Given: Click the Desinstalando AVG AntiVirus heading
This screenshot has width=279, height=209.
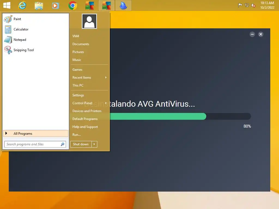Looking at the screenshot, I should click(x=139, y=104).
